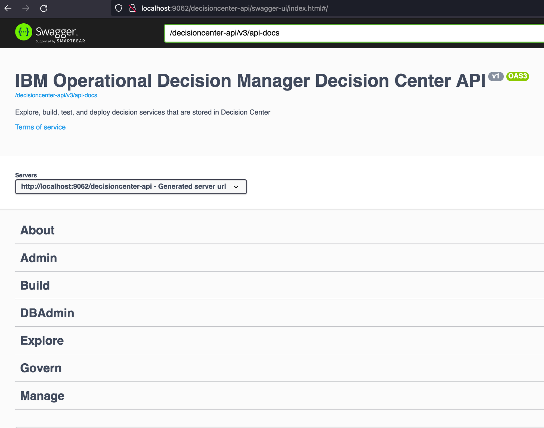The image size is (544, 428).
Task: Expand the About section
Action: (x=38, y=230)
